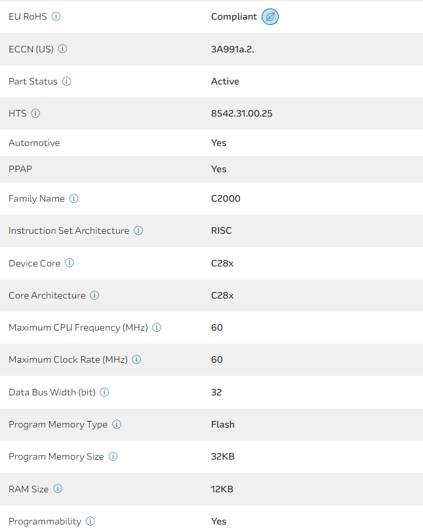Open the Maximum Clock Rate info icon
This screenshot has height=529, width=423.
pos(136,359)
